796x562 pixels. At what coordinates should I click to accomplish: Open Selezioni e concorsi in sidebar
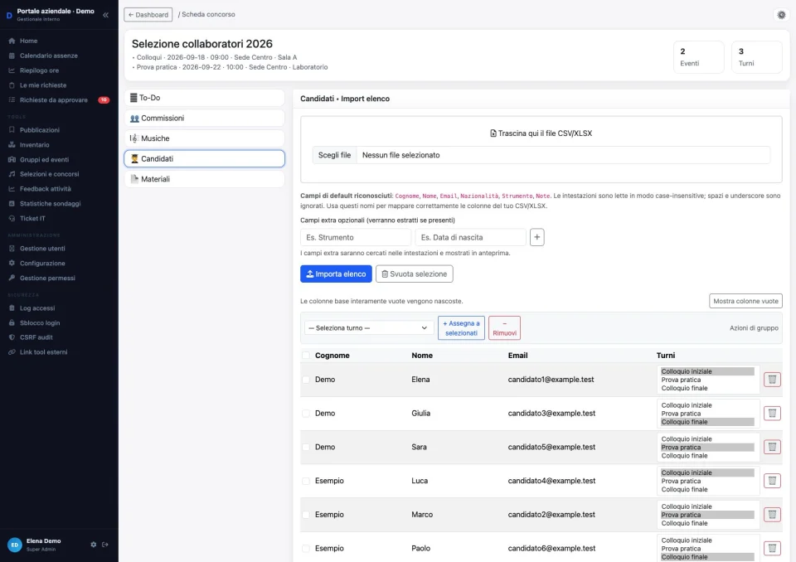pyautogui.click(x=49, y=173)
